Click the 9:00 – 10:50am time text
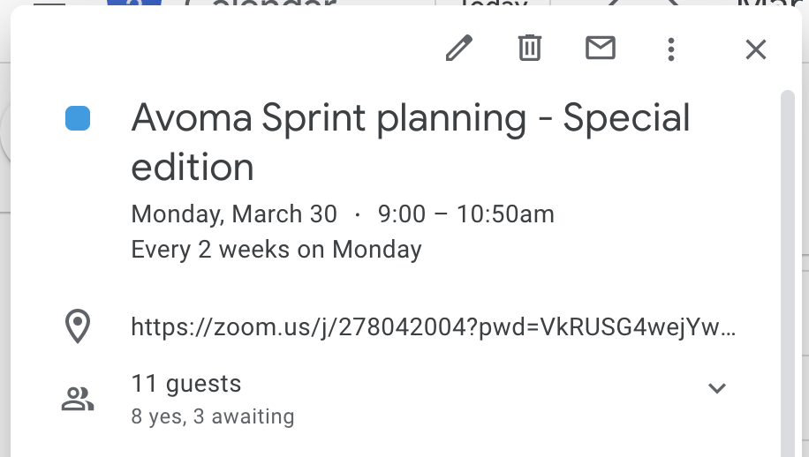The image size is (809, 457). 466,214
